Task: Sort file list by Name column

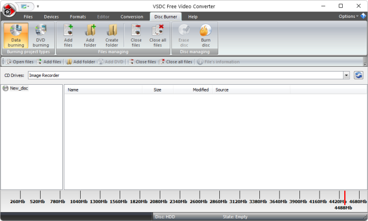Action: (103, 90)
